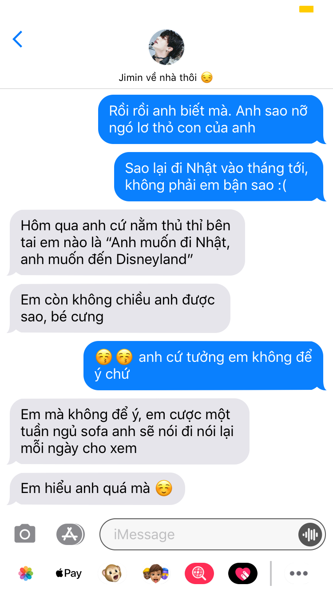
Task: Open the Digital Touch heart icon
Action: (x=243, y=573)
